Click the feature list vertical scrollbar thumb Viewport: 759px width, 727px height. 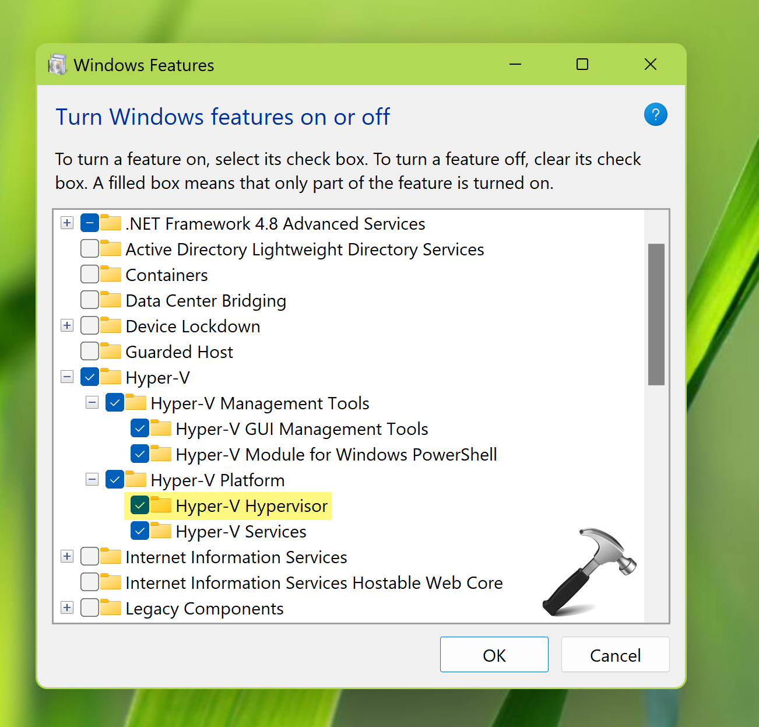656,314
